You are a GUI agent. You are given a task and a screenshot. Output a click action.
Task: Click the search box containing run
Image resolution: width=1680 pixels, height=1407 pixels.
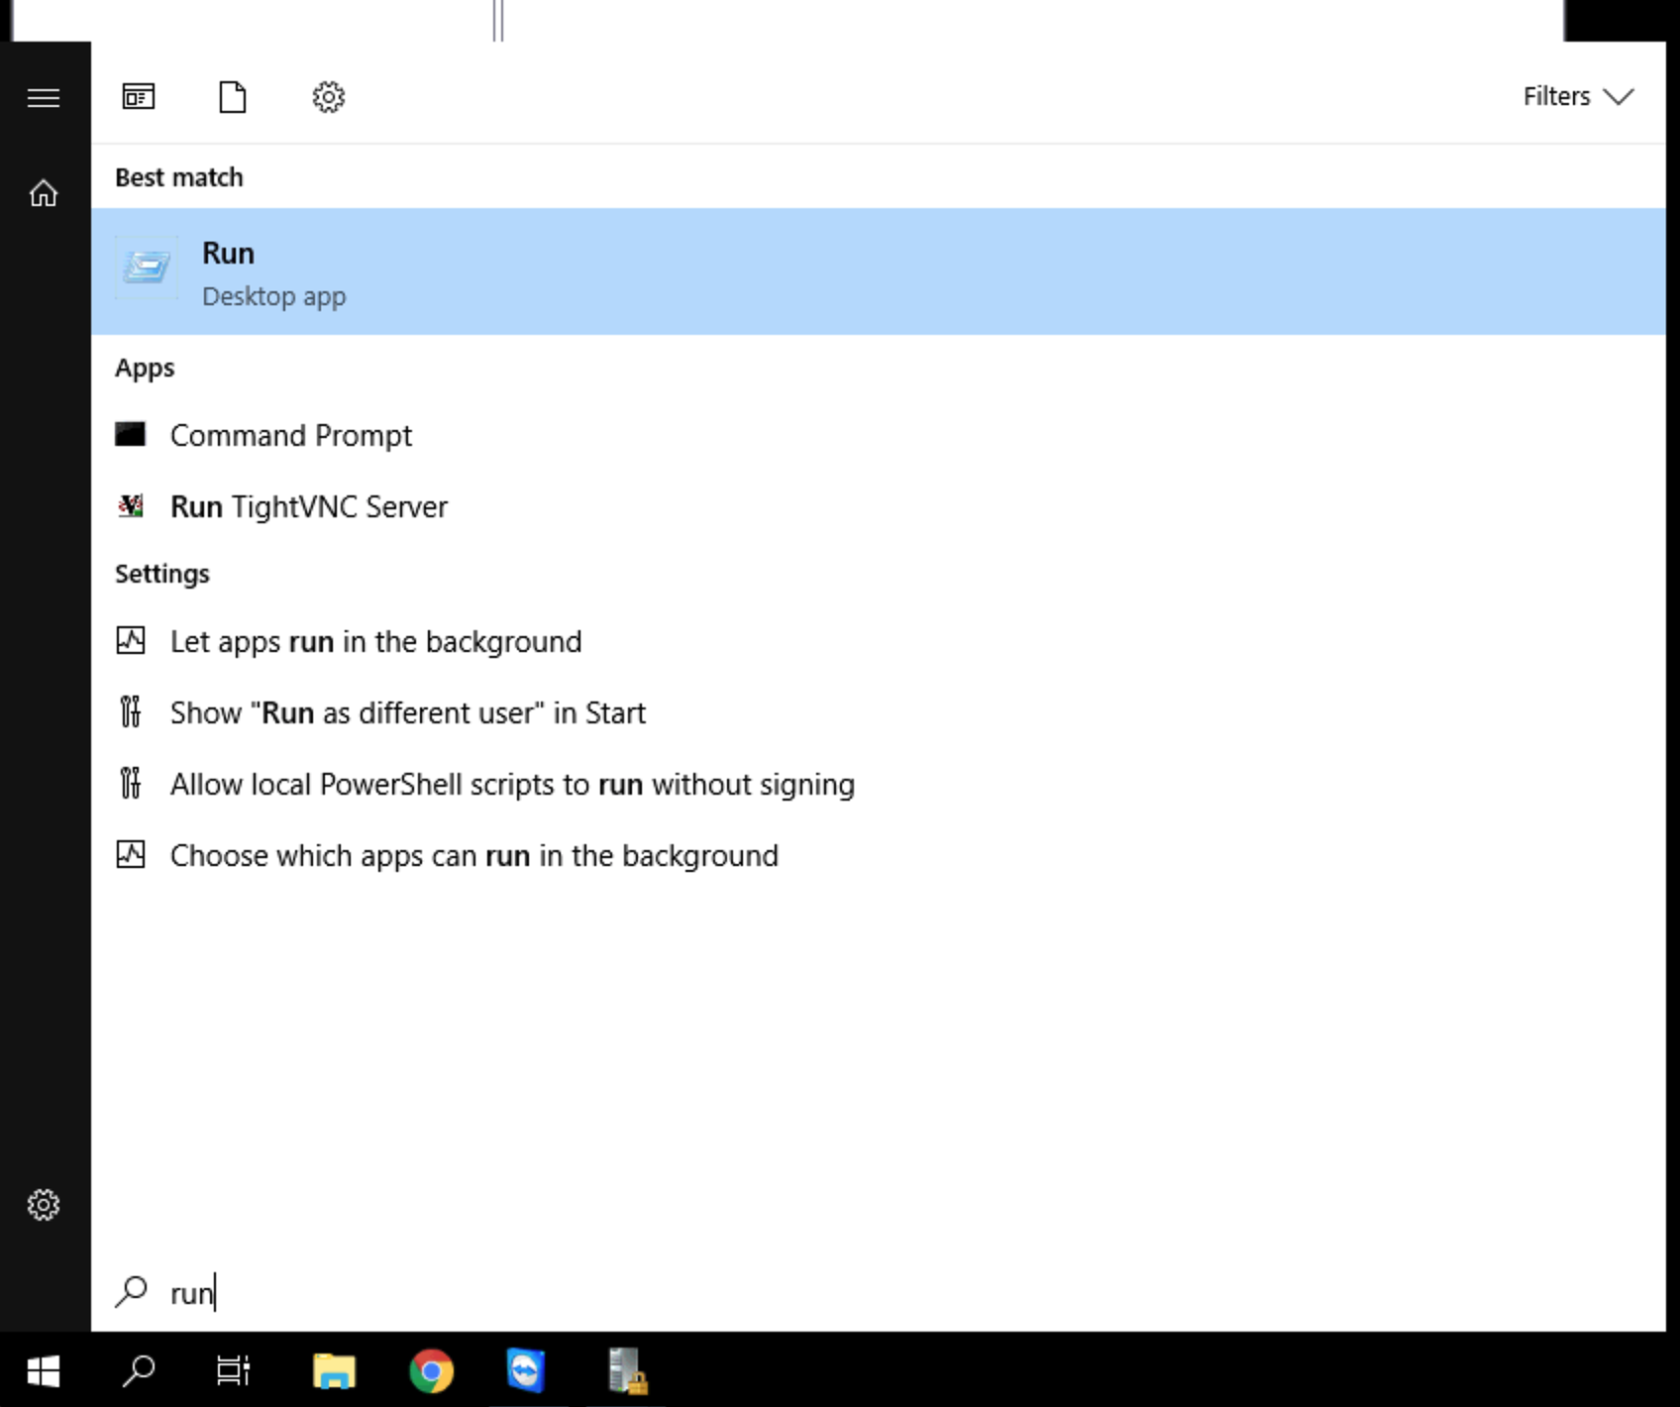[x=879, y=1293]
